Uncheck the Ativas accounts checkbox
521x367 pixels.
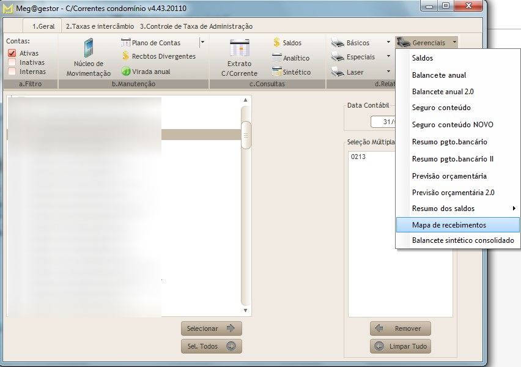click(12, 53)
